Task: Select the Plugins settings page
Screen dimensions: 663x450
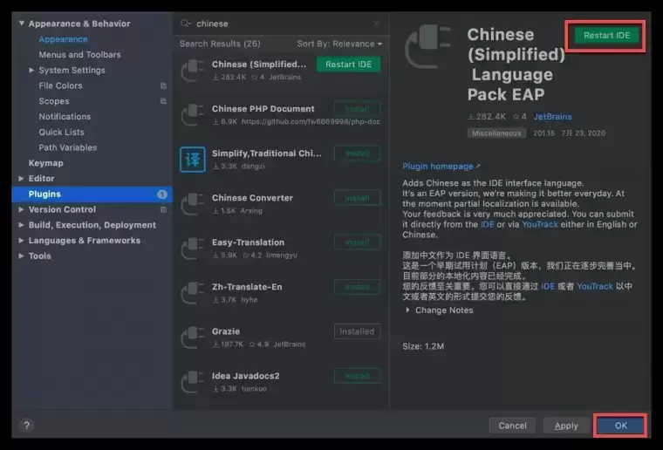Action: point(92,194)
